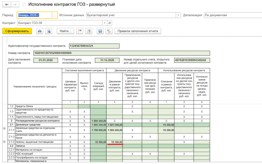Click header Движение ресурсов контракта
262x164 pixels.
tap(132, 71)
